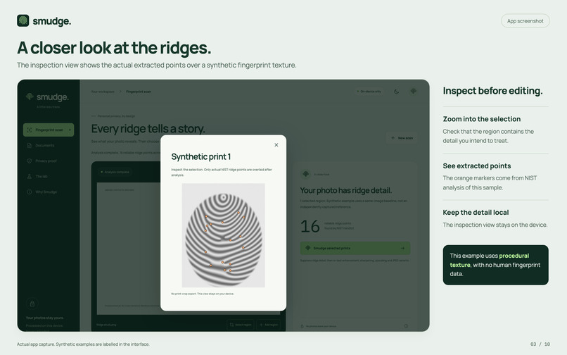Click the Smudge selected prints button
Viewport: 567px width, 355px height.
pos(355,248)
